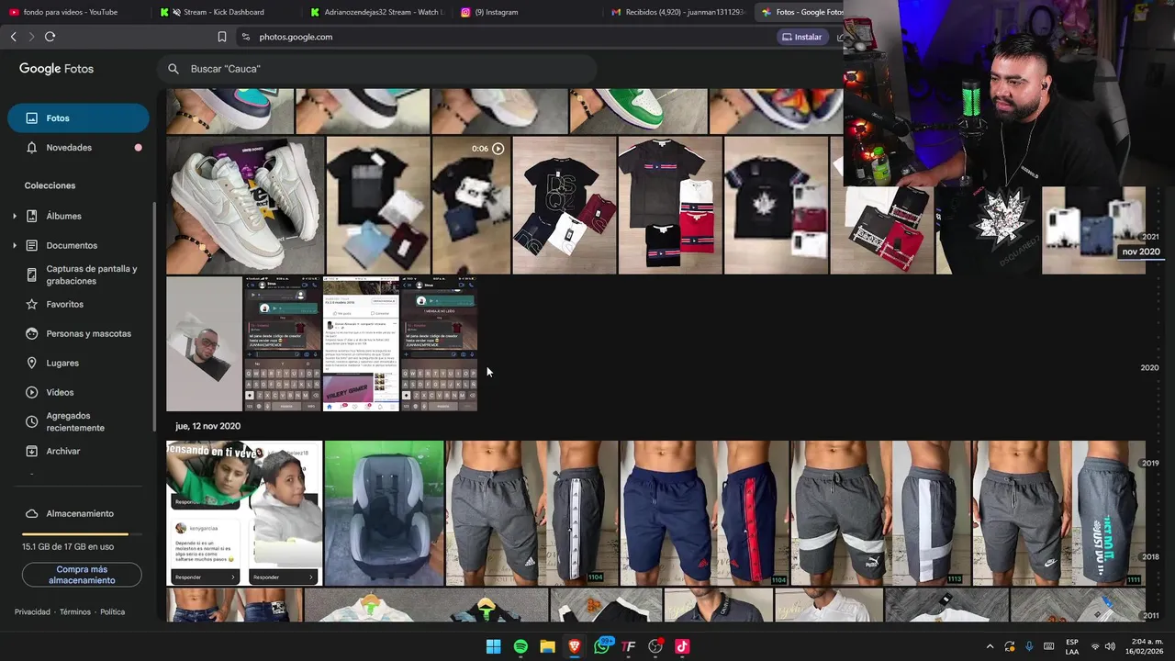Open Capturas de pantalla y grabaciones
1175x661 pixels.
pos(91,275)
